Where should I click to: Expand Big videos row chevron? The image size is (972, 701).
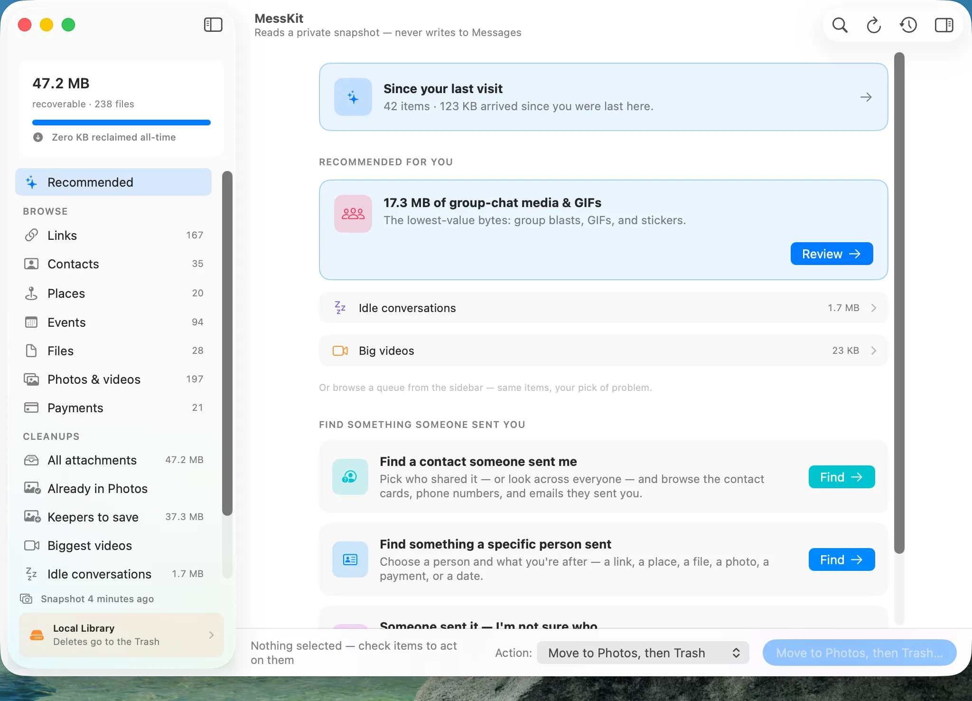point(874,350)
